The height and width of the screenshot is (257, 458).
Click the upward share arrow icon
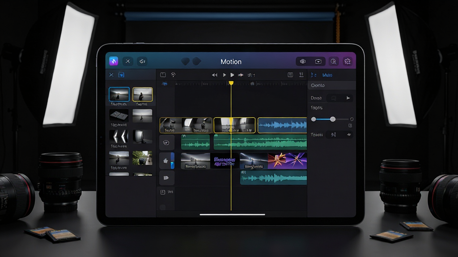[173, 75]
